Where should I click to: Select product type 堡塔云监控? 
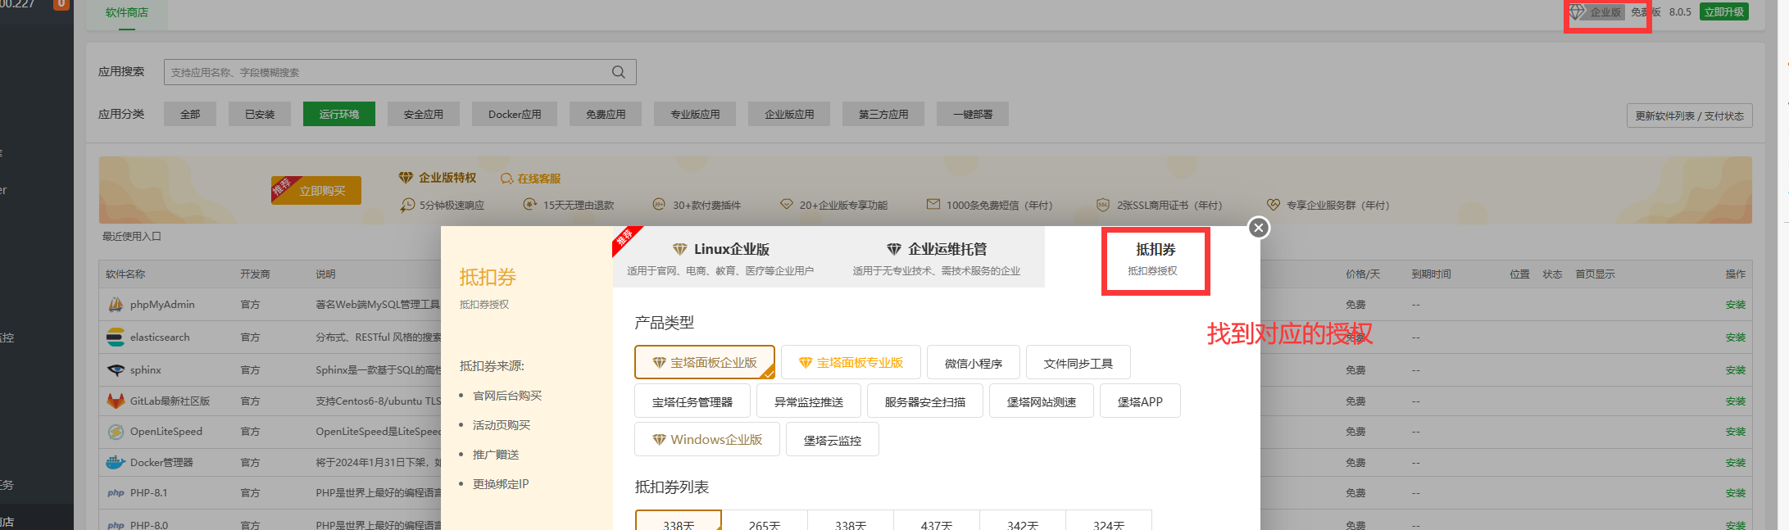(833, 440)
